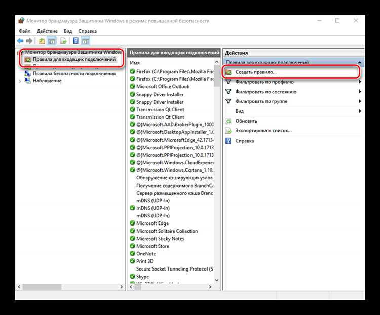Expand the Наблюдение tree node
The height and width of the screenshot is (315, 380).
click(x=20, y=81)
